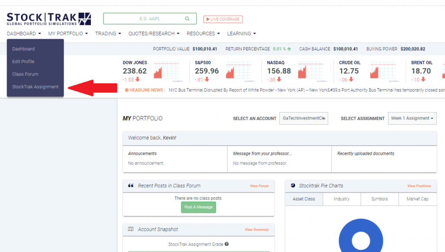Choose Class Forum in the menu
The width and height of the screenshot is (445, 252).
[25, 74]
